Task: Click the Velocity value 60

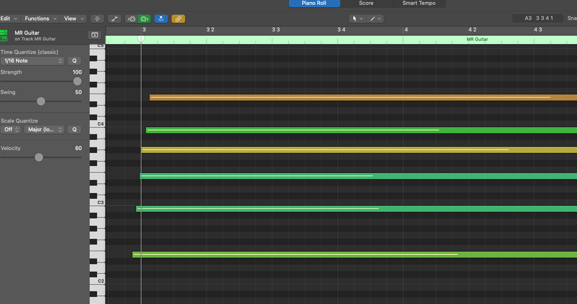Action: pos(78,148)
